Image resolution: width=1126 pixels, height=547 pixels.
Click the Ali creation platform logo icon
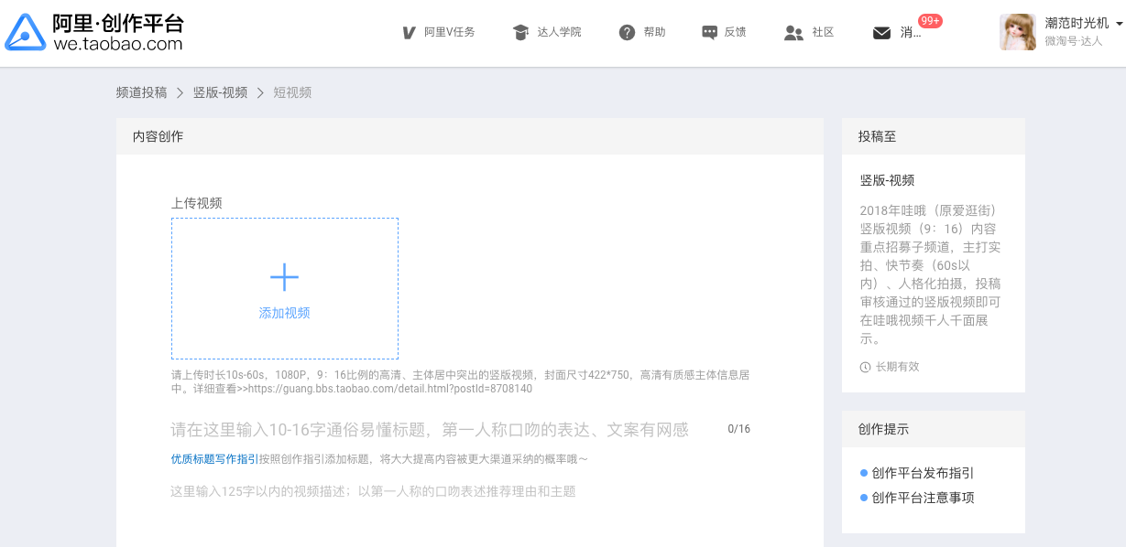25,32
